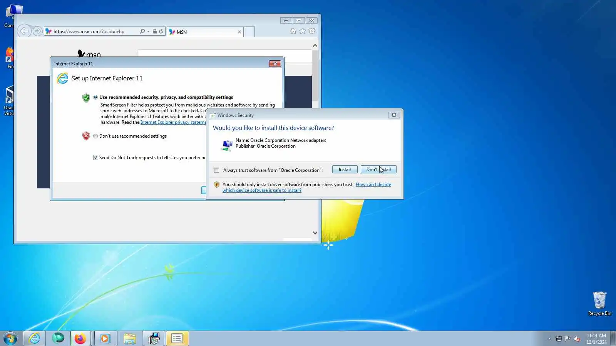Click the security lock icon in address bar

(154, 32)
